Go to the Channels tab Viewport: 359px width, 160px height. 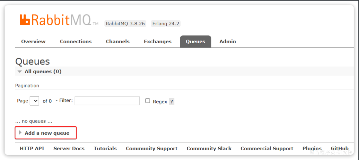pos(118,41)
